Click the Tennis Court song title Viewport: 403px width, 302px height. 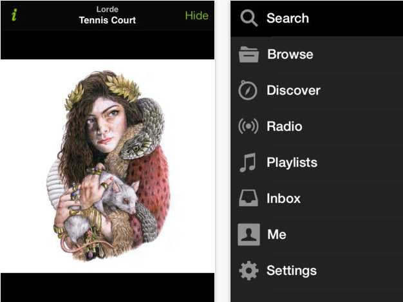tap(108, 20)
